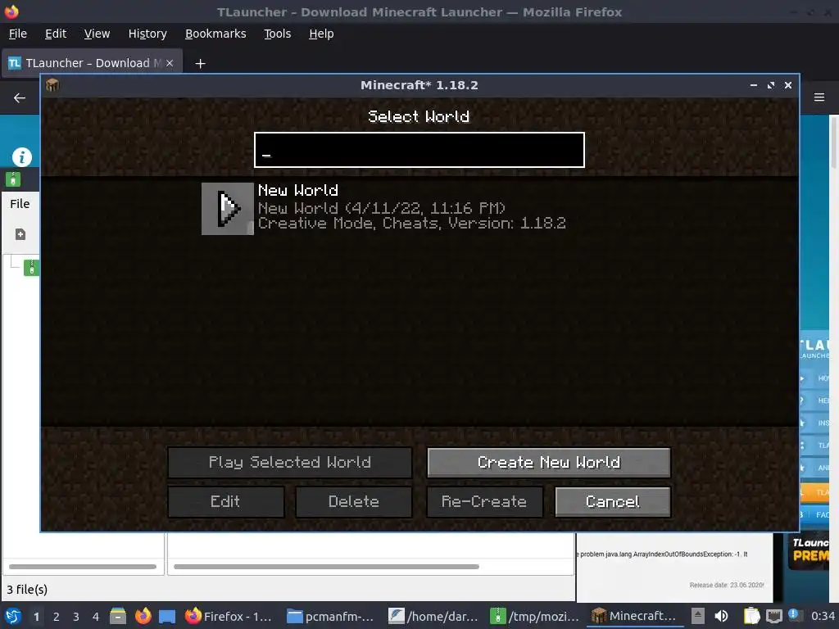This screenshot has height=629, width=839.
Task: Switch to Minecraft window in taskbar
Action: click(x=635, y=616)
